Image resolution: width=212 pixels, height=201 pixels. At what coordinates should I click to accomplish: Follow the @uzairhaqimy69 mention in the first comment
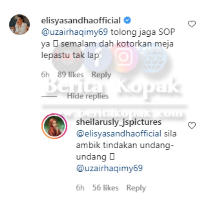75,32
